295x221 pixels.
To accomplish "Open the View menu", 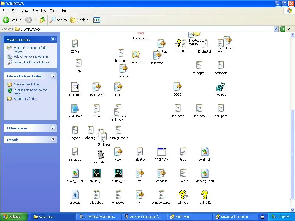I will (x=25, y=11).
